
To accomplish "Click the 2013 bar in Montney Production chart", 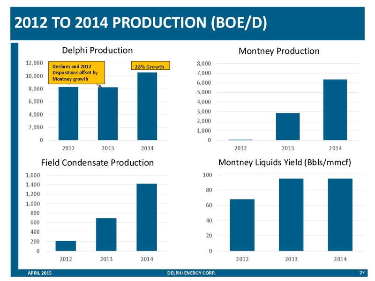I will click(x=288, y=126).
